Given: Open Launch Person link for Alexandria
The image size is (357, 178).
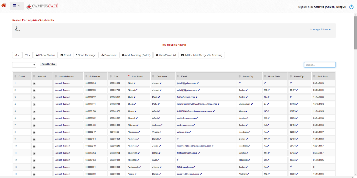Looking at the screenshot, I should tap(62, 132).
